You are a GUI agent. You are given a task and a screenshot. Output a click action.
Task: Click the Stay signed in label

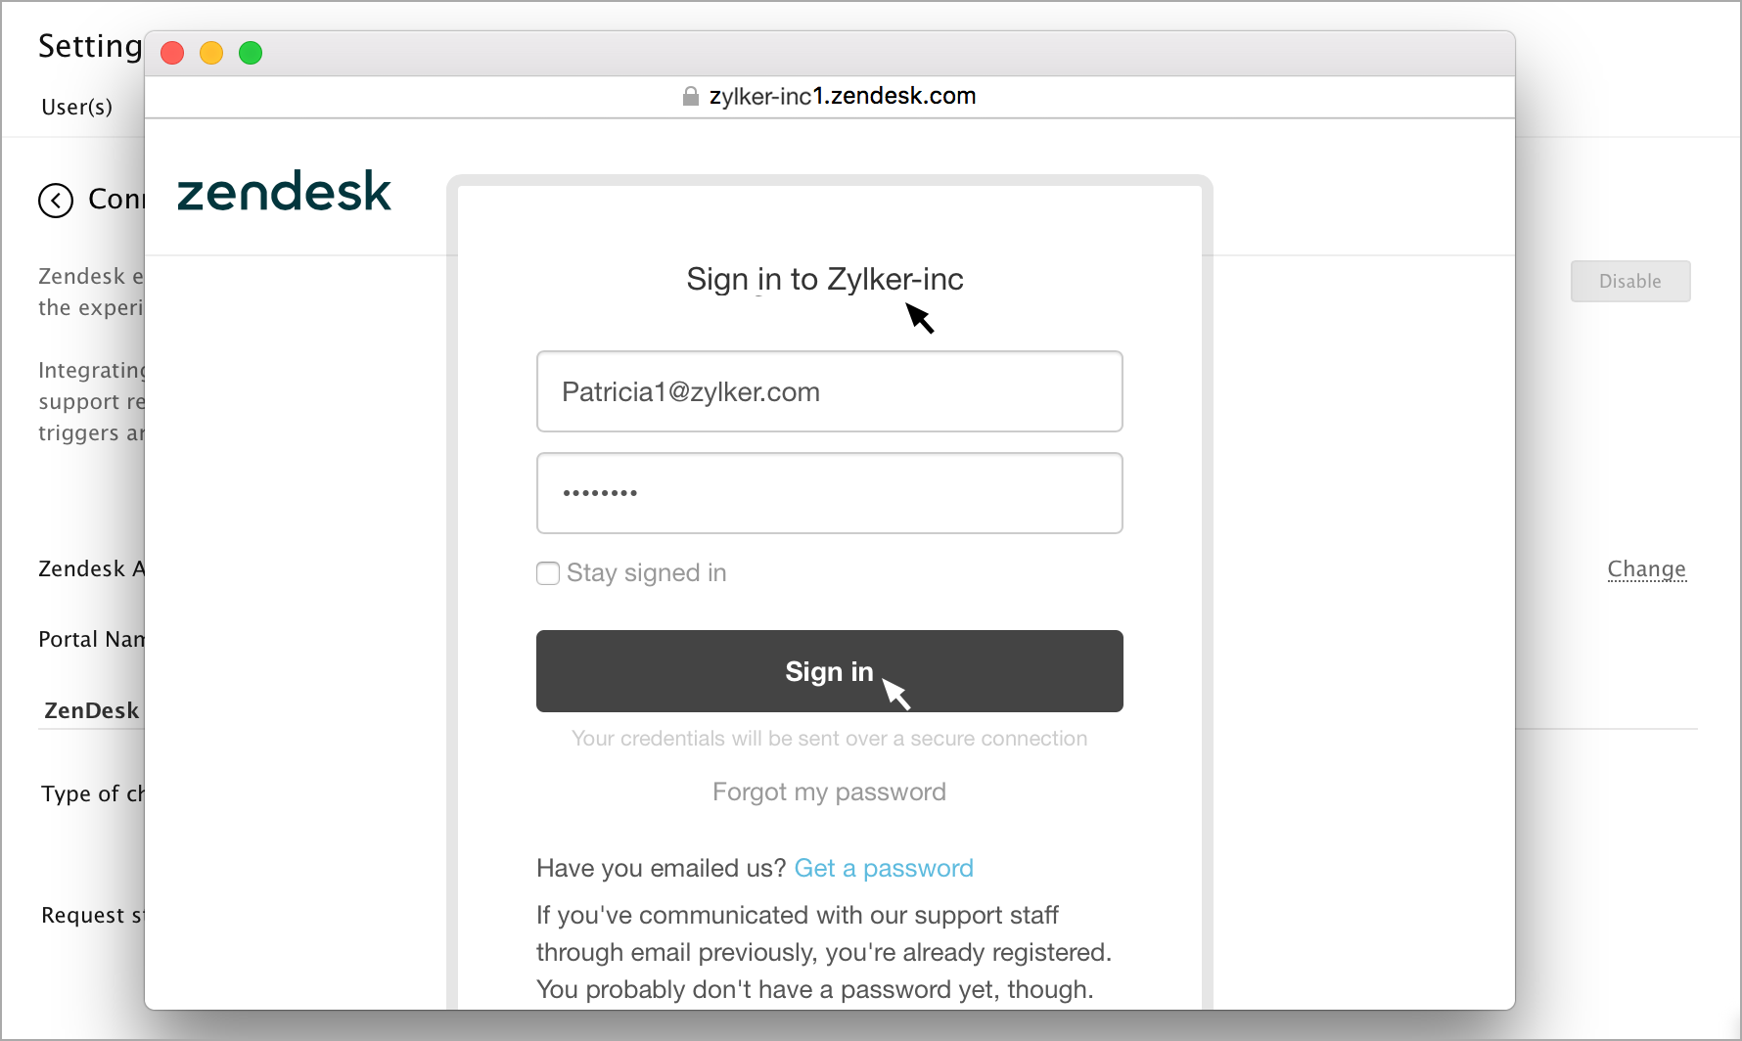[x=647, y=573]
